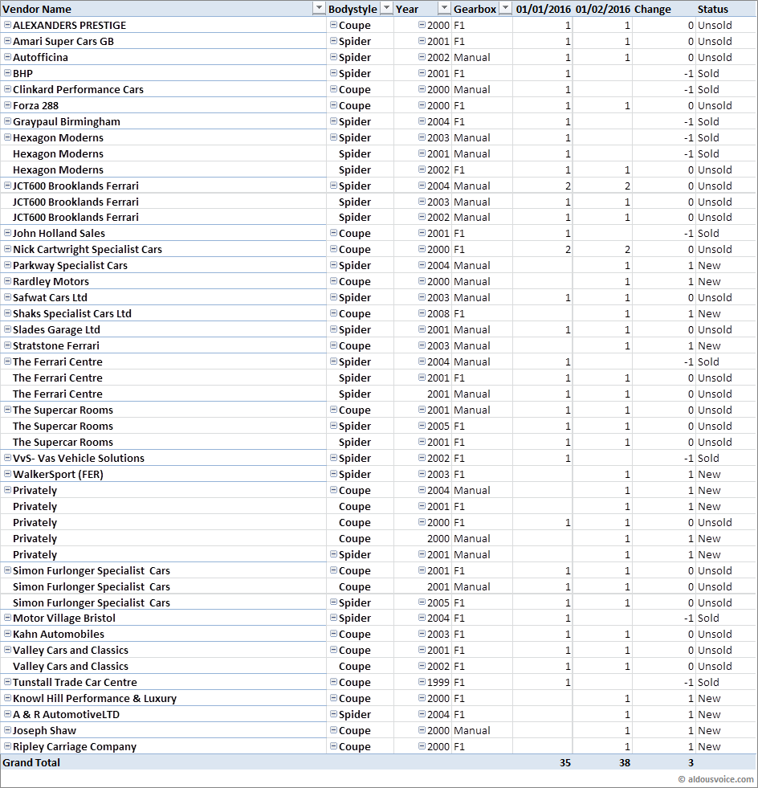This screenshot has width=758, height=788.
Task: Collapse year 1999 in Tunstall Trade Car Centre row
Action: (x=422, y=682)
